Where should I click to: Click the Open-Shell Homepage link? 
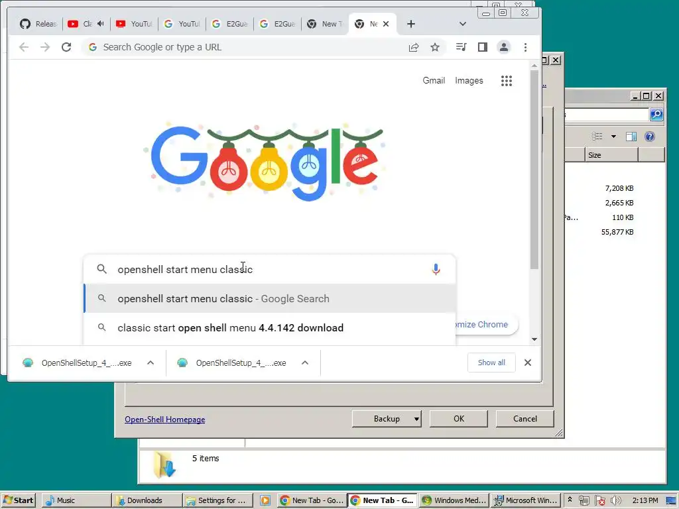point(165,420)
